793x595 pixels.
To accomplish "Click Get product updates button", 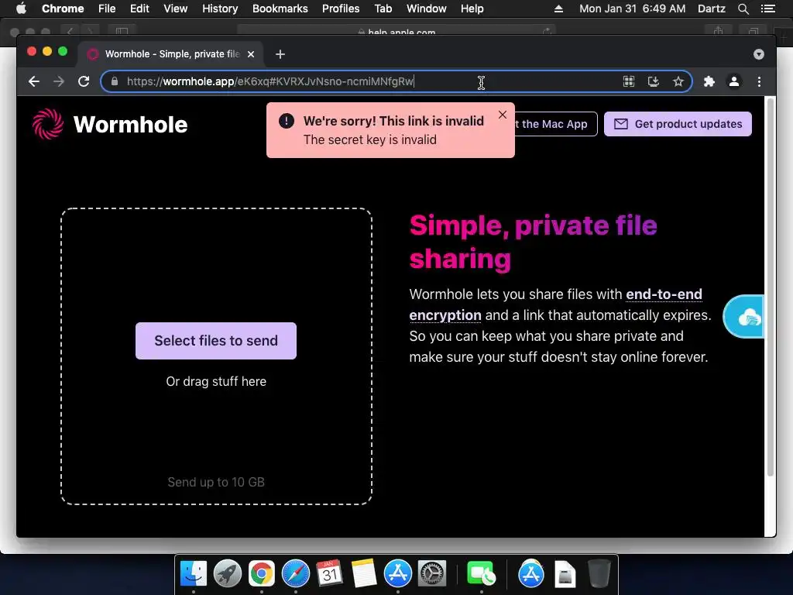I will click(678, 124).
